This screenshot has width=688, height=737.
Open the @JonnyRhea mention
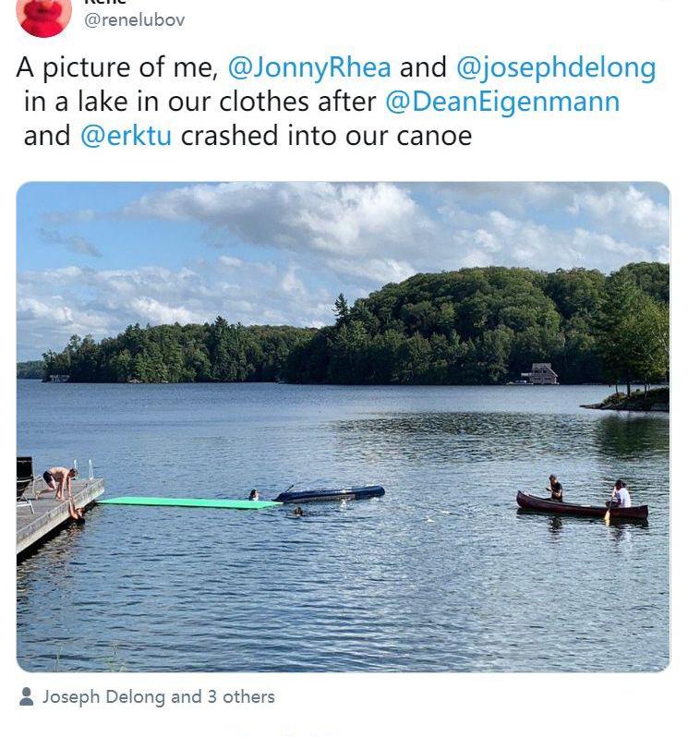[x=309, y=66]
